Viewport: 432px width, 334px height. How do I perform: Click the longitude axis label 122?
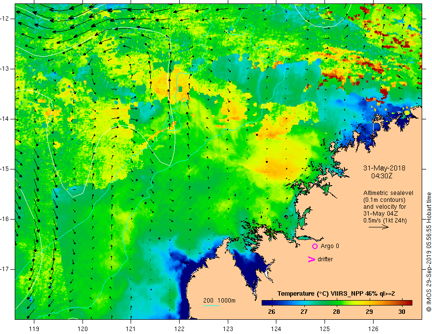click(179, 329)
